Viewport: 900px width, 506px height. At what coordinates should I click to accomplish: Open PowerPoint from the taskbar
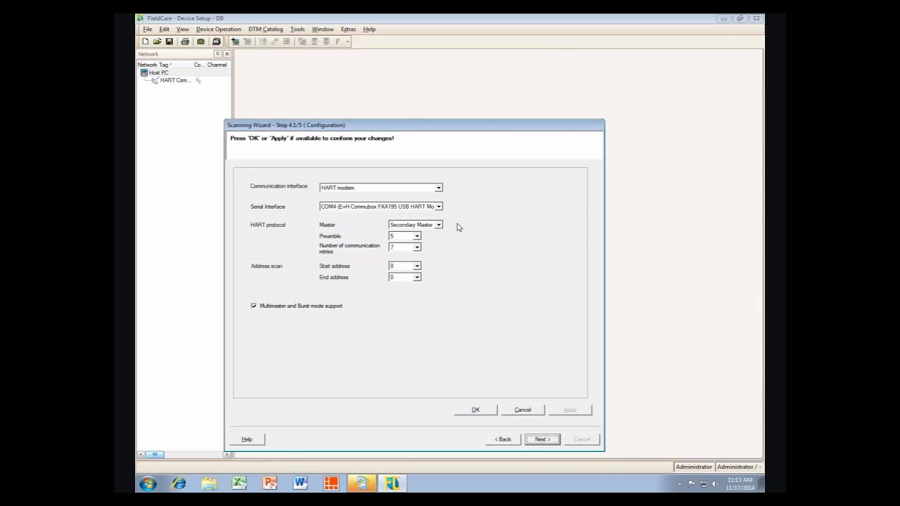click(x=270, y=484)
